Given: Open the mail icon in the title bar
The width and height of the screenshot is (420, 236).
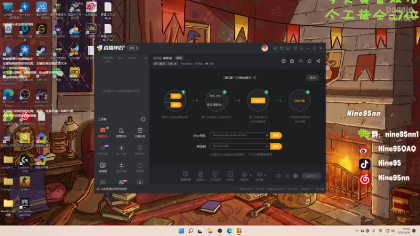Looking at the screenshot, I should click(x=281, y=48).
